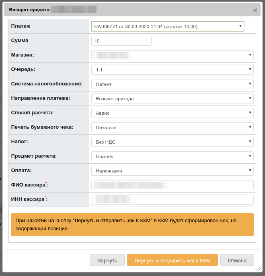
Task: Click the Очередь label
Action: (x=23, y=69)
